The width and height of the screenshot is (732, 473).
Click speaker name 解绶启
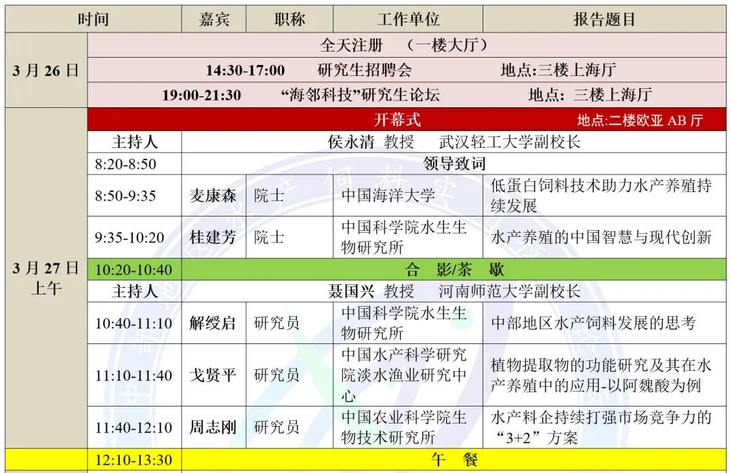coord(213,323)
